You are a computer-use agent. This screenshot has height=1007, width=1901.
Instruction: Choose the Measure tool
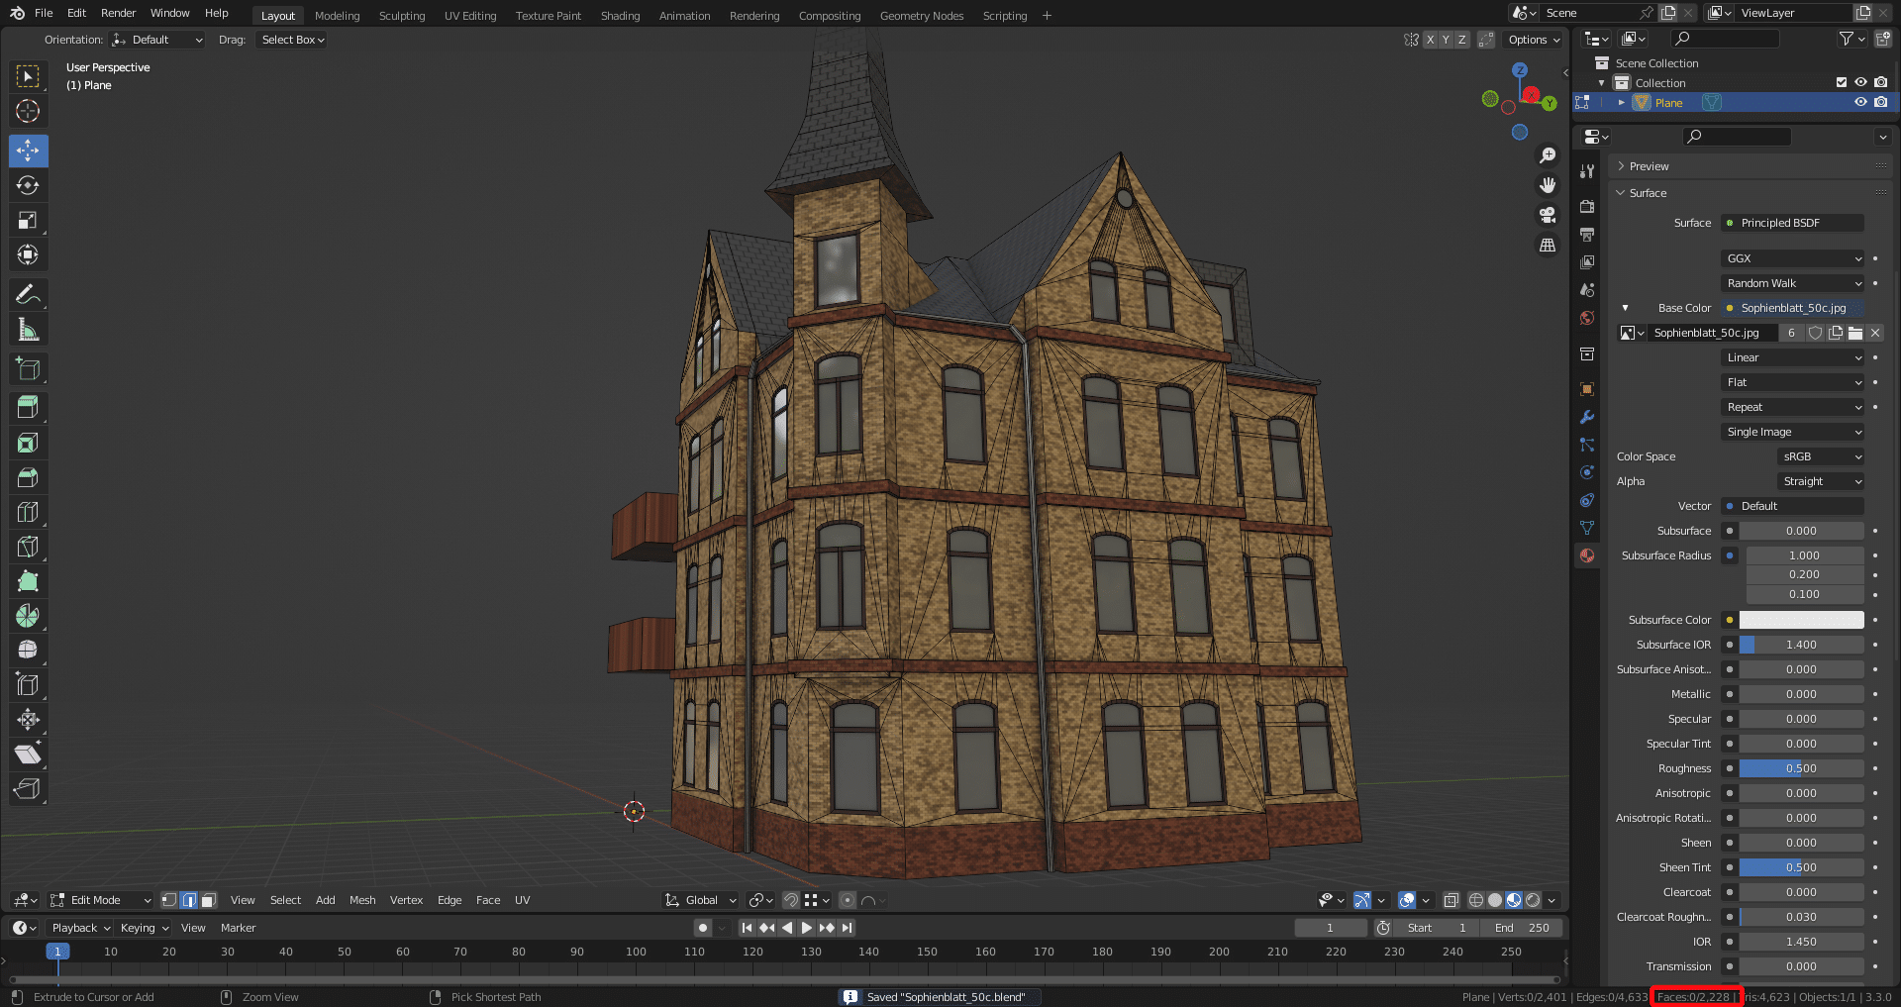[28, 330]
